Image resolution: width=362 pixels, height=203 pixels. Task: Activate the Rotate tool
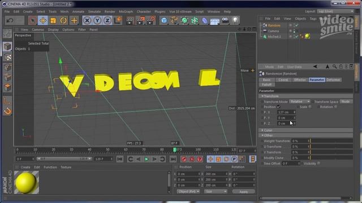(63, 20)
